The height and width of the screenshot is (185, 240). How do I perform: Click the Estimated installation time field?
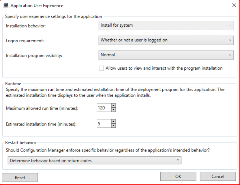click(x=104, y=123)
